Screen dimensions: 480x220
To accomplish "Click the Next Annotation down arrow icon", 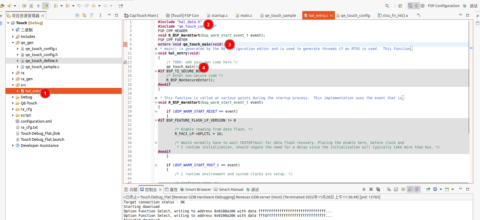I will 56,6.
